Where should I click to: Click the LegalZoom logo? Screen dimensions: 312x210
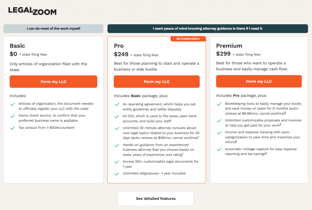coord(32,11)
